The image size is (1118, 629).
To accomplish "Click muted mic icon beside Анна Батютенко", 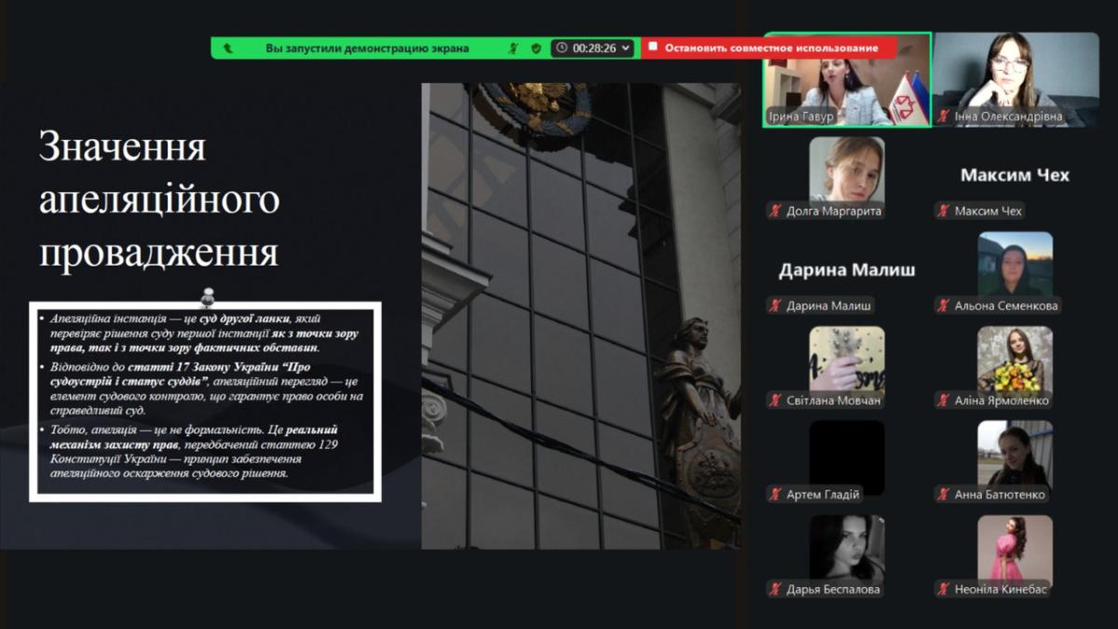I will click(x=944, y=494).
